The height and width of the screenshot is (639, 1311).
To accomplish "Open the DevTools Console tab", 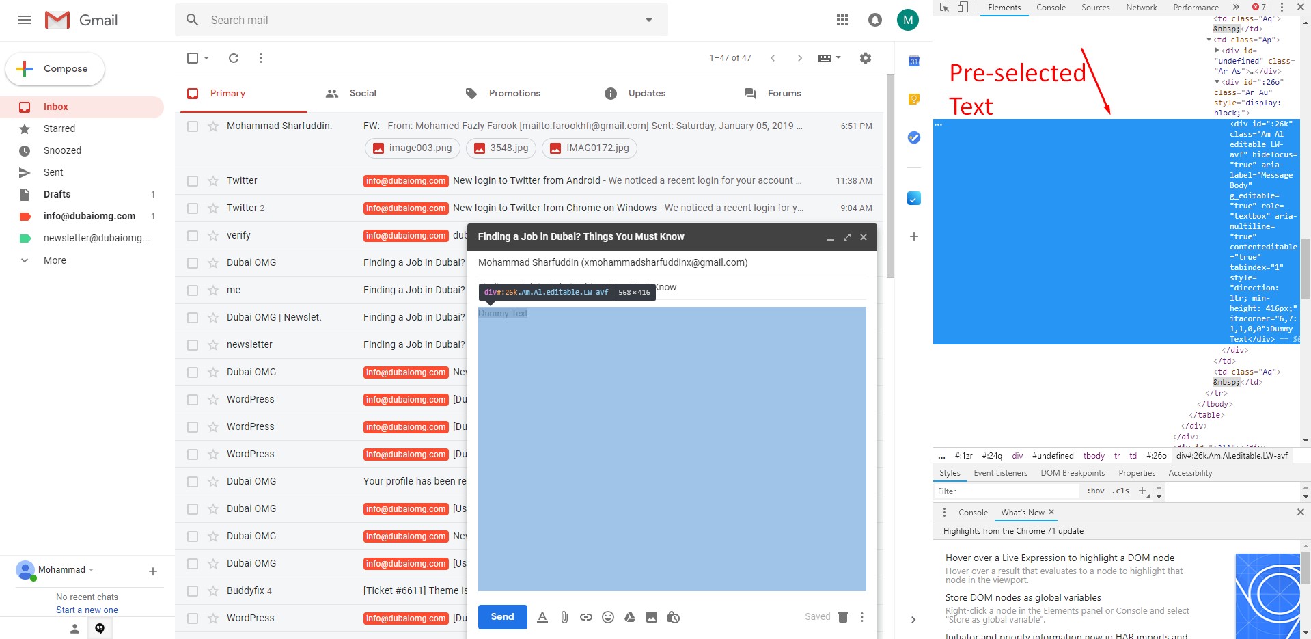I will [1051, 8].
